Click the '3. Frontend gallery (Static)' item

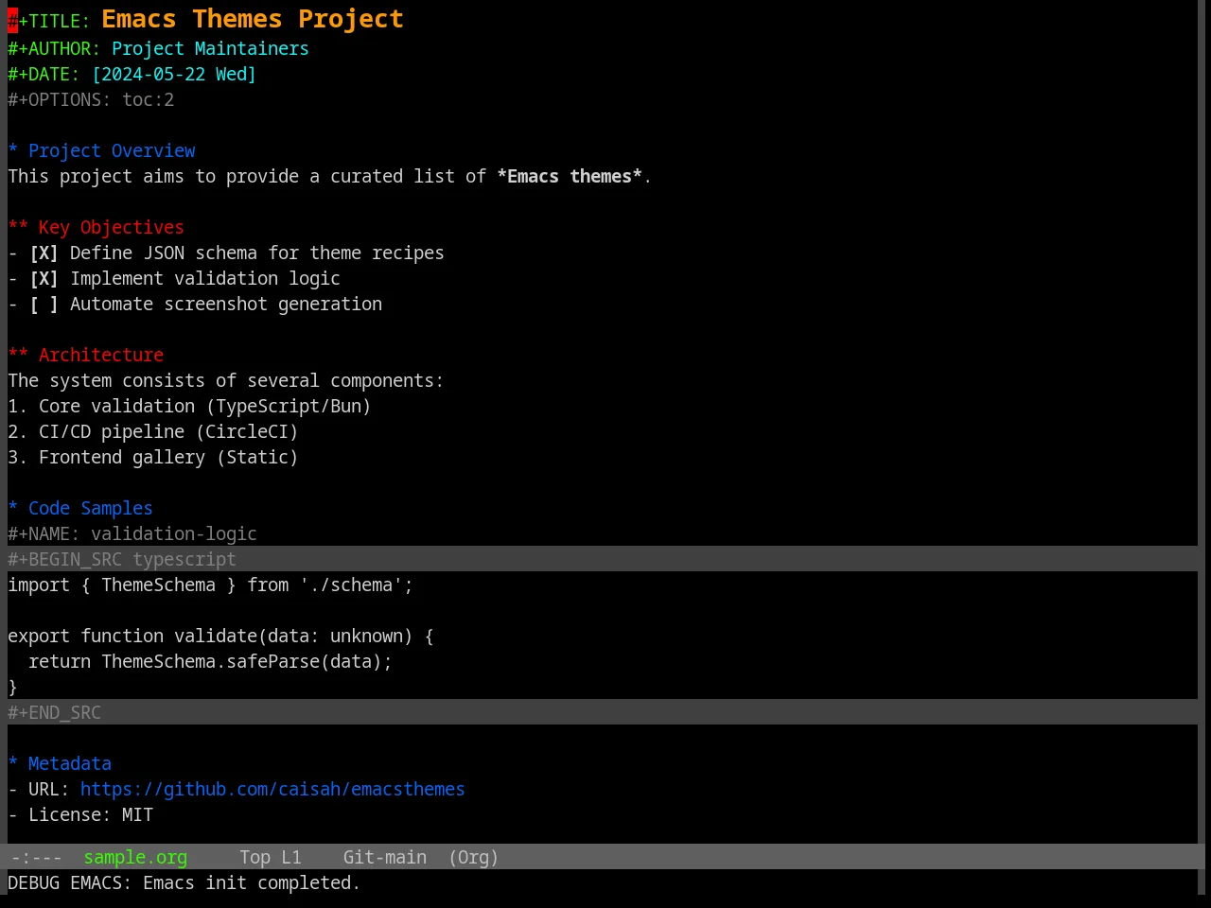(153, 457)
